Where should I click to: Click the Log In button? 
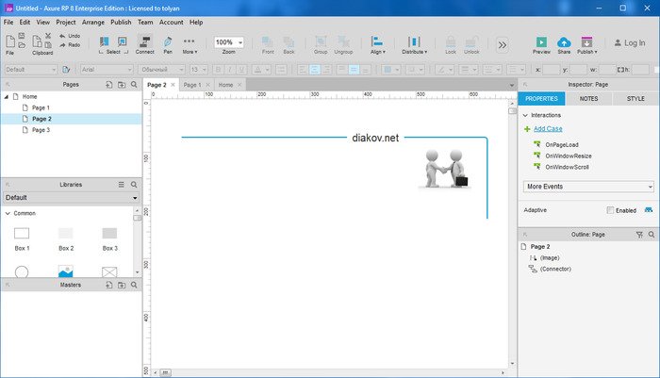pyautogui.click(x=627, y=42)
